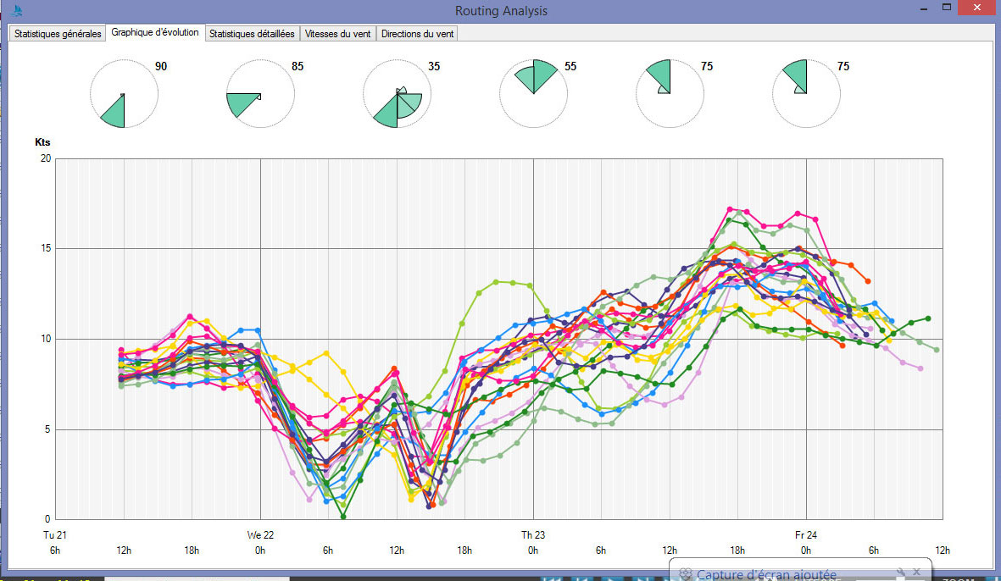The width and height of the screenshot is (1001, 581).
Task: Select the Graphique d'évolution tab
Action: (156, 33)
